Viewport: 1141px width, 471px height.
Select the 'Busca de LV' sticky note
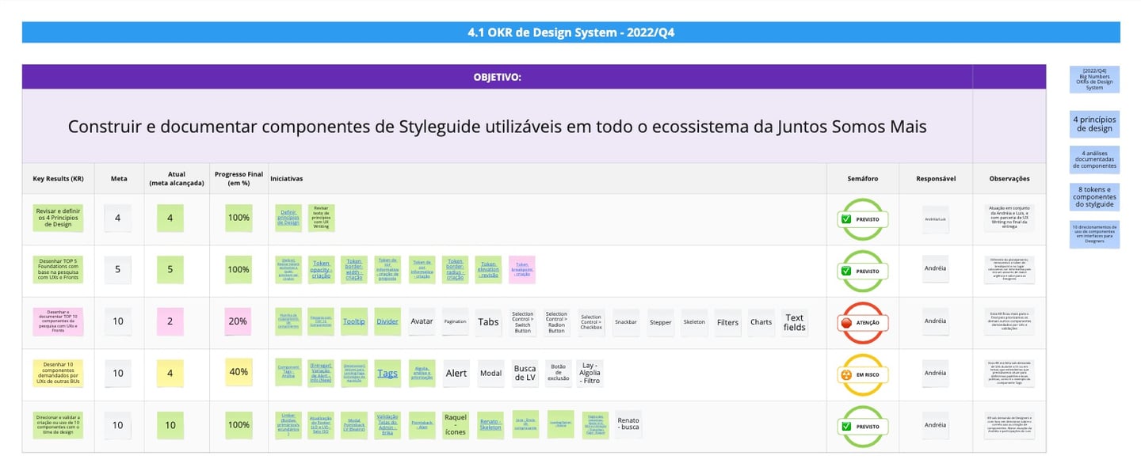[x=525, y=373]
